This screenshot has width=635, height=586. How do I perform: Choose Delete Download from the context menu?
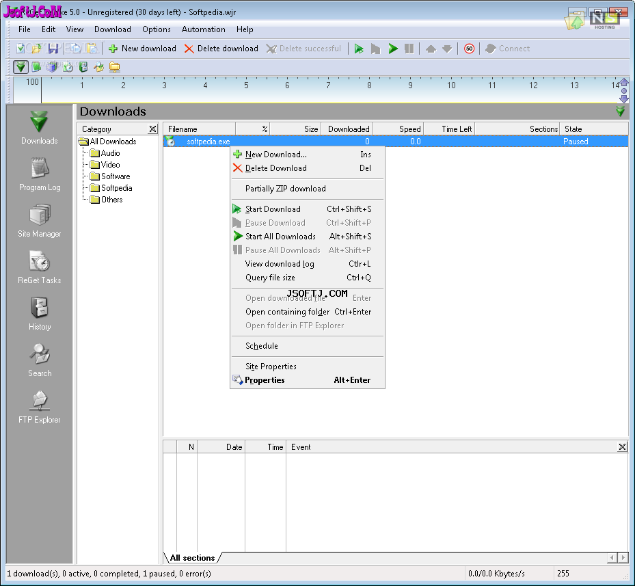308,168
